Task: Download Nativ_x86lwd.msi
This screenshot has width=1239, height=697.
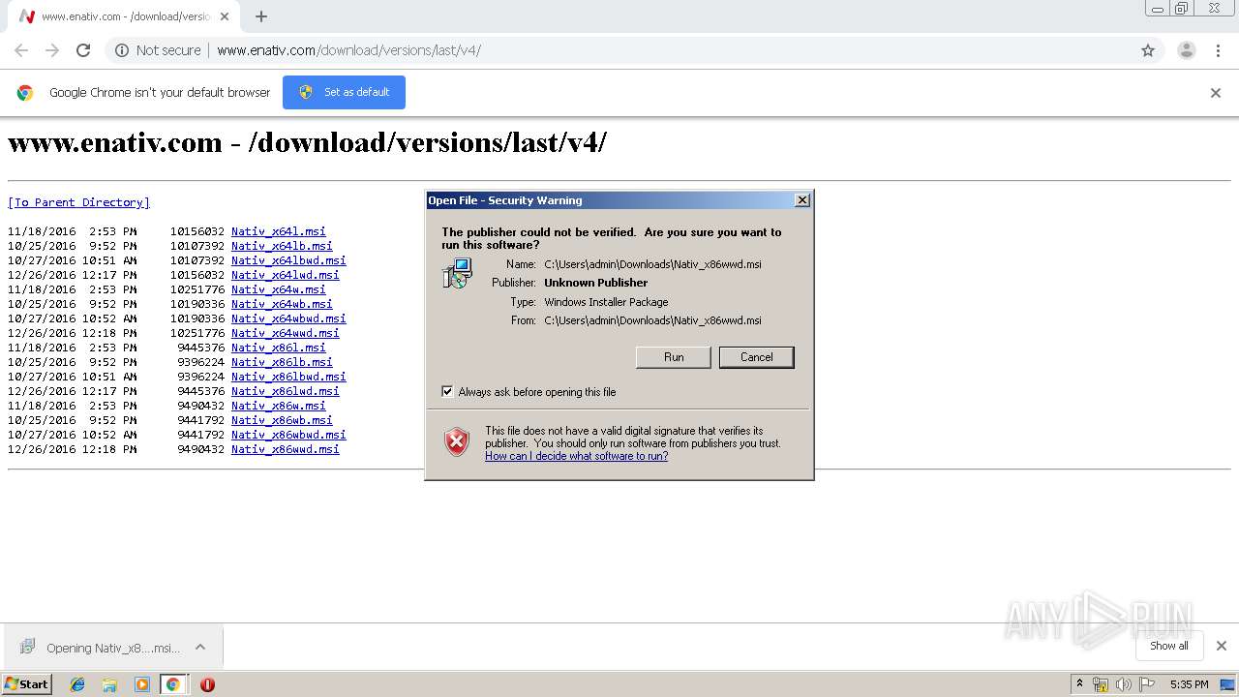Action: pos(286,391)
